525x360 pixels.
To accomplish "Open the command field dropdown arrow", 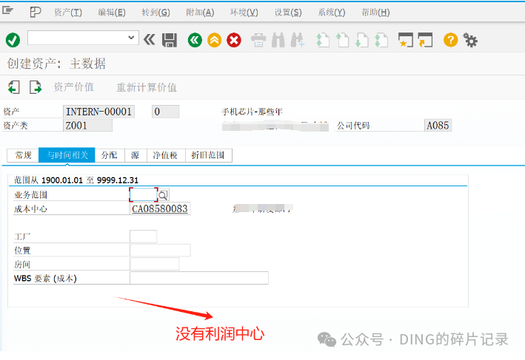I will point(131,38).
